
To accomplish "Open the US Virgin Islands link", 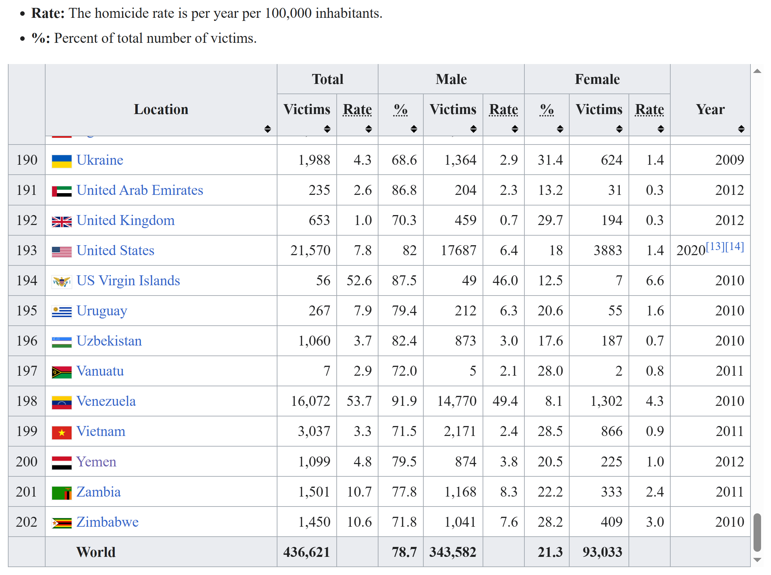I will coord(128,280).
